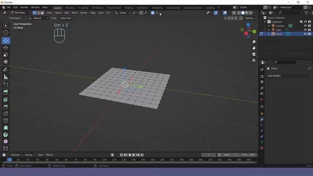Open Render properties tab icon

tap(262, 76)
